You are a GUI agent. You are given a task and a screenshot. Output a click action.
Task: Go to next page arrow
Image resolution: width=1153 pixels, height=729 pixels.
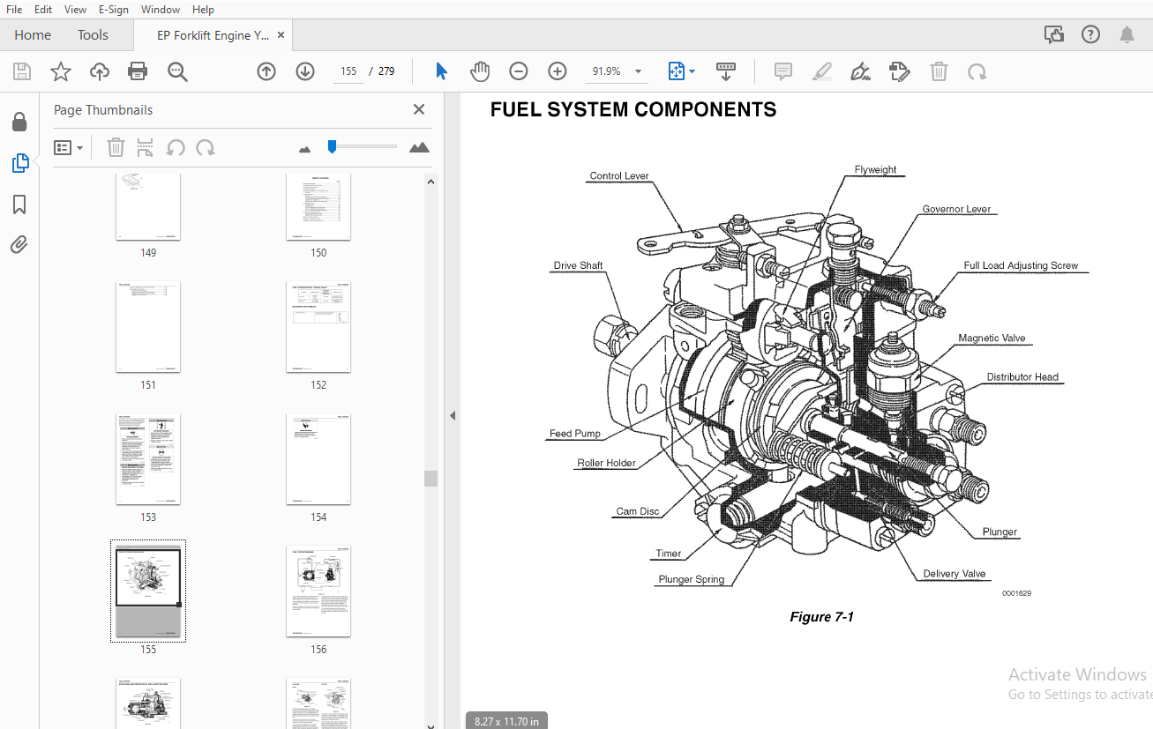click(x=305, y=71)
